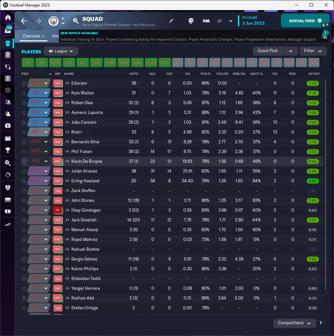Viewport: 334px width, 336px height.
Task: Open the League view dropdown
Action: pos(61,51)
